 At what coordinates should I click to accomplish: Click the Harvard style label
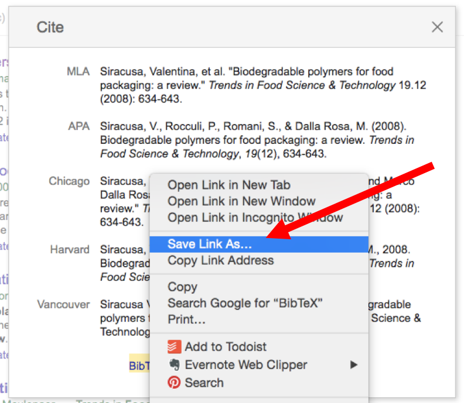[x=70, y=250]
